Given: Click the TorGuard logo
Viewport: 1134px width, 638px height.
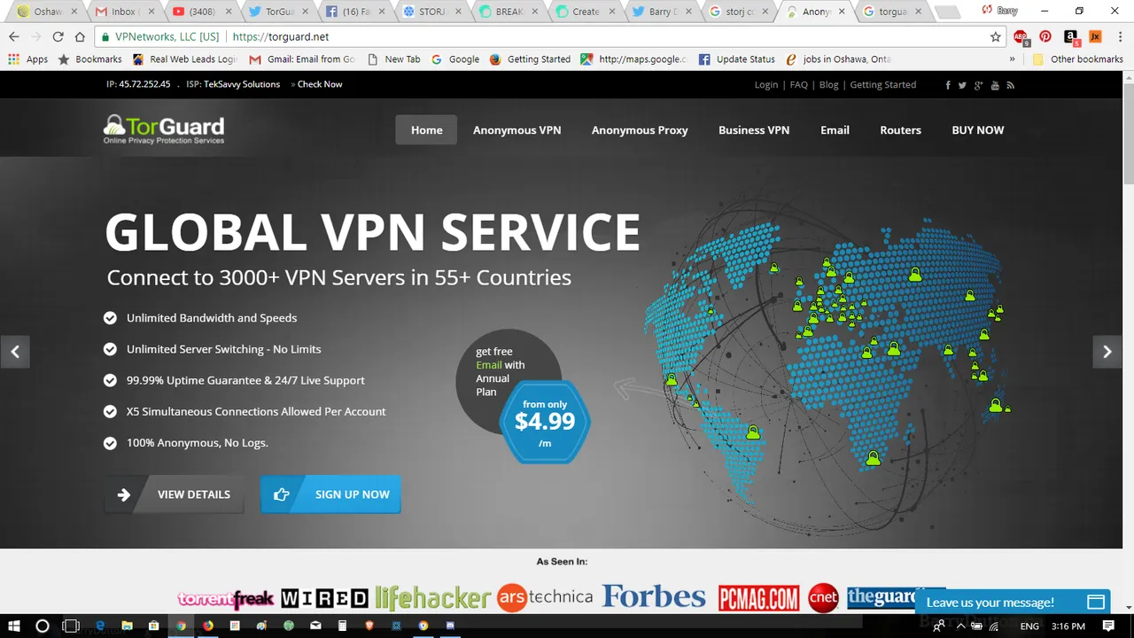Looking at the screenshot, I should tap(164, 129).
